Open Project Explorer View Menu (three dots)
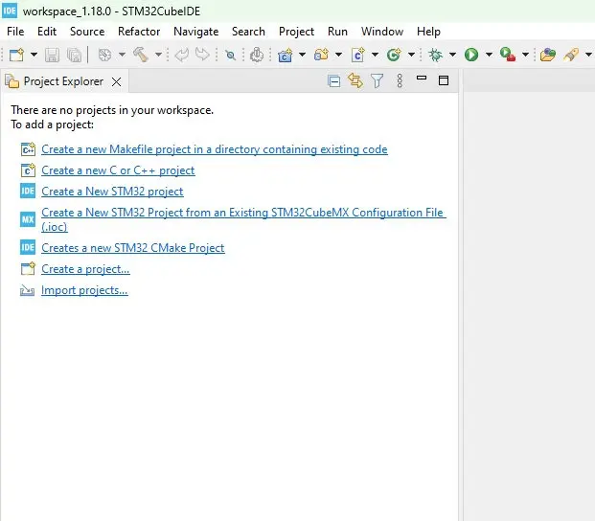Viewport: 595px width, 521px height. coord(400,81)
